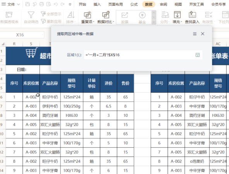Click the right table 序号 header cell
Screen dimensions: 229x174
159,84
